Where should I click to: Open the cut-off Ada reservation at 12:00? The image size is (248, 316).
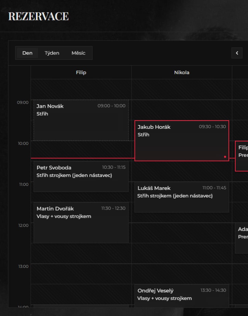[242, 238]
